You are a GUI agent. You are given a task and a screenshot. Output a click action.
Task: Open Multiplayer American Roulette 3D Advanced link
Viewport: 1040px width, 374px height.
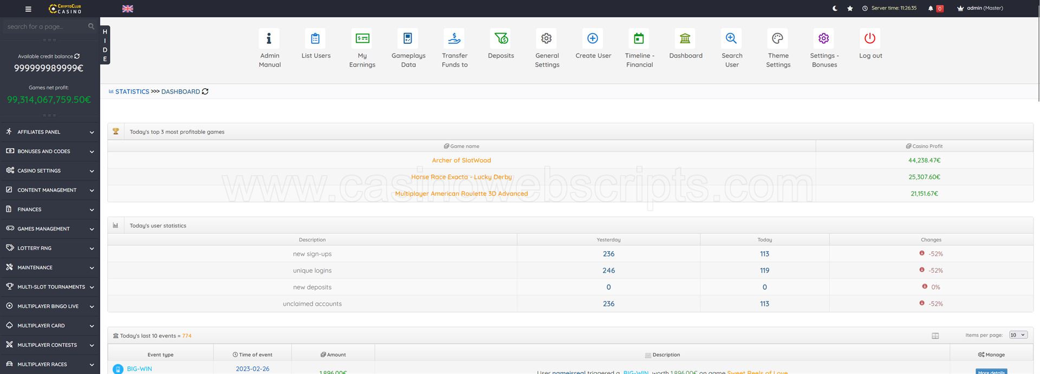(461, 194)
